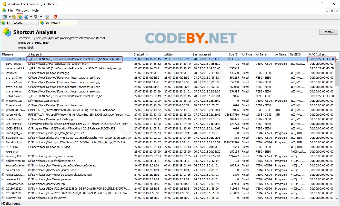Open the thumbnail database analyzer tool

click(x=5, y=17)
